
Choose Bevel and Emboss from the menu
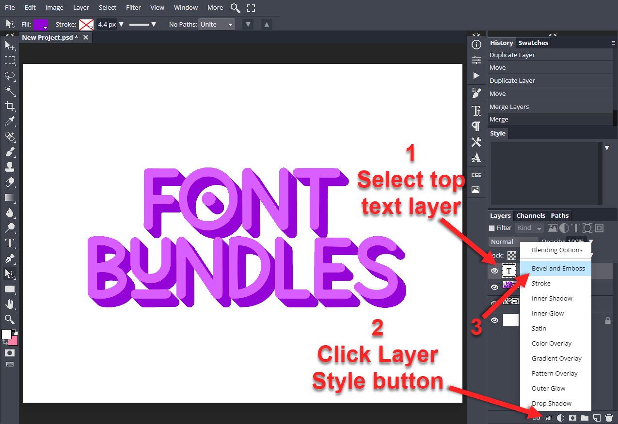click(x=556, y=269)
